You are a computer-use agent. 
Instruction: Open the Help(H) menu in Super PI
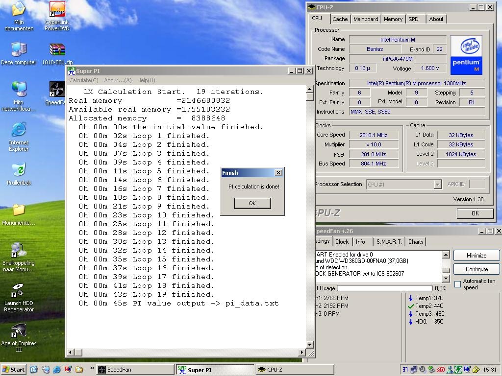(x=146, y=80)
